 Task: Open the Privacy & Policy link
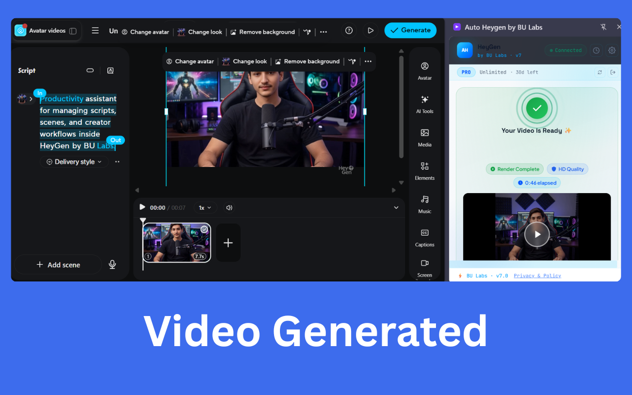coord(537,276)
